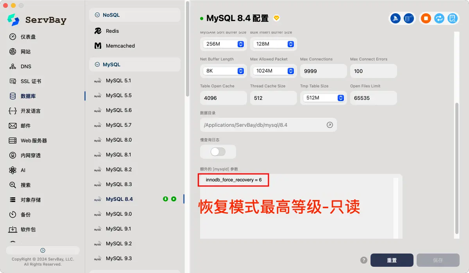This screenshot has height=273, width=469.
Task: Click the 数据目录 path field
Action: tap(269, 125)
